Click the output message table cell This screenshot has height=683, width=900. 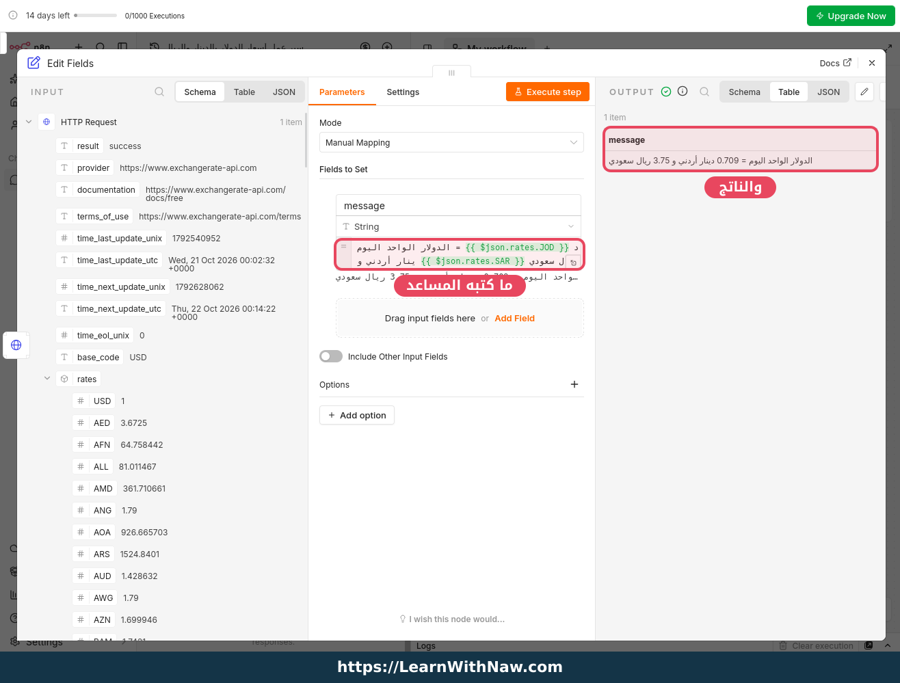tap(741, 161)
